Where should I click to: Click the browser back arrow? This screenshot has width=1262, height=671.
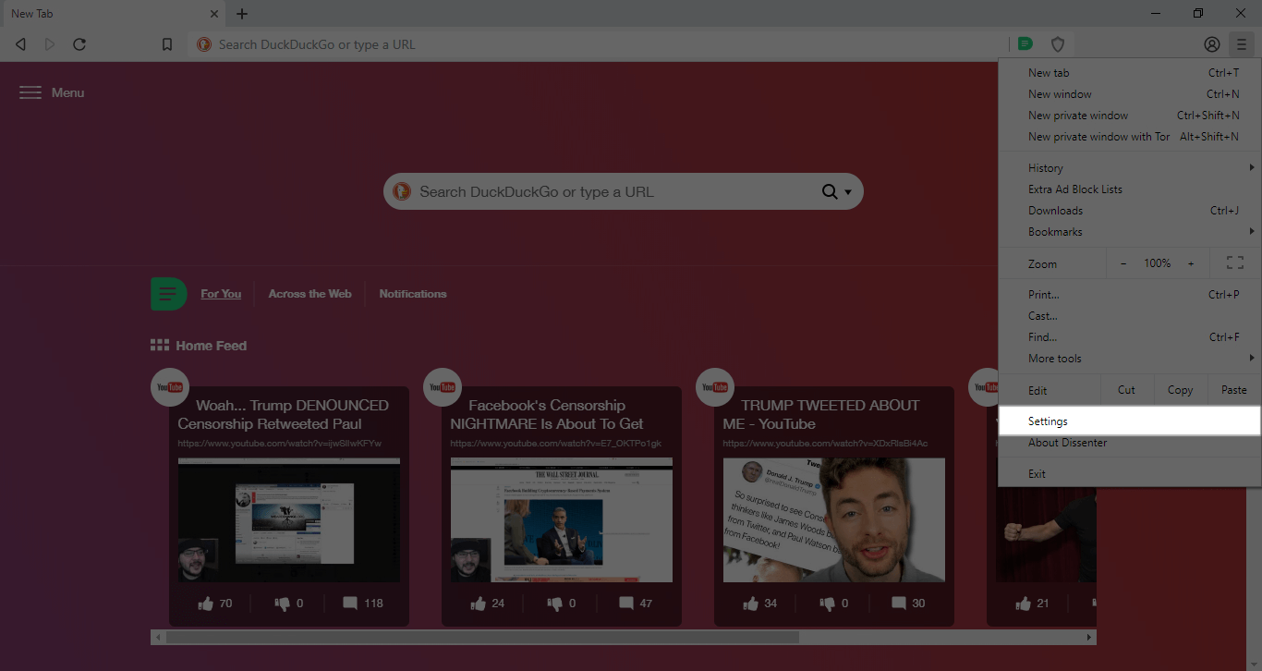point(20,44)
